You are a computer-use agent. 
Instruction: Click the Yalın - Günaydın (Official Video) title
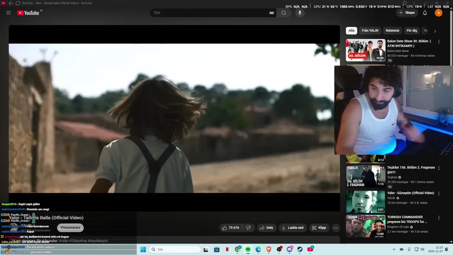[x=411, y=193]
